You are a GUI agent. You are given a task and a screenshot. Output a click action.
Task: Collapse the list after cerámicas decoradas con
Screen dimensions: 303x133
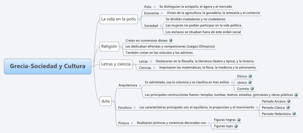(x=209, y=123)
